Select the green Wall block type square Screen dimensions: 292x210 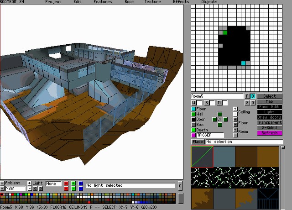coord(193,114)
